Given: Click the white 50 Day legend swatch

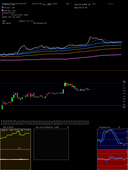Looking at the screenshot, I should (x=3, y=7).
